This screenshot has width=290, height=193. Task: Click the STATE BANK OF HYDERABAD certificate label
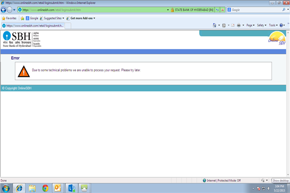point(194,10)
